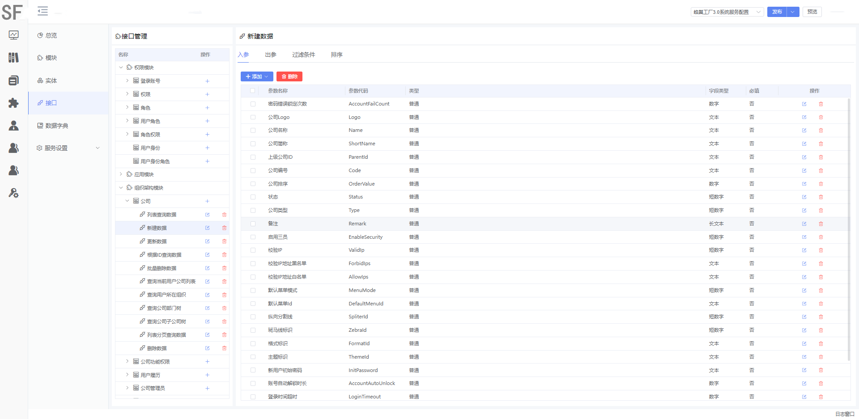This screenshot has width=859, height=419.
Task: Open 数据字典 in the navigation menu
Action: pyautogui.click(x=56, y=126)
